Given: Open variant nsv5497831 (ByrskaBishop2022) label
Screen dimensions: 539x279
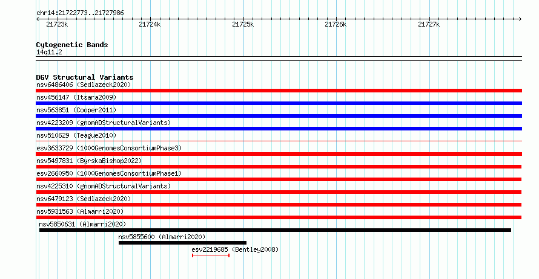Looking at the screenshot, I should coord(89,161).
